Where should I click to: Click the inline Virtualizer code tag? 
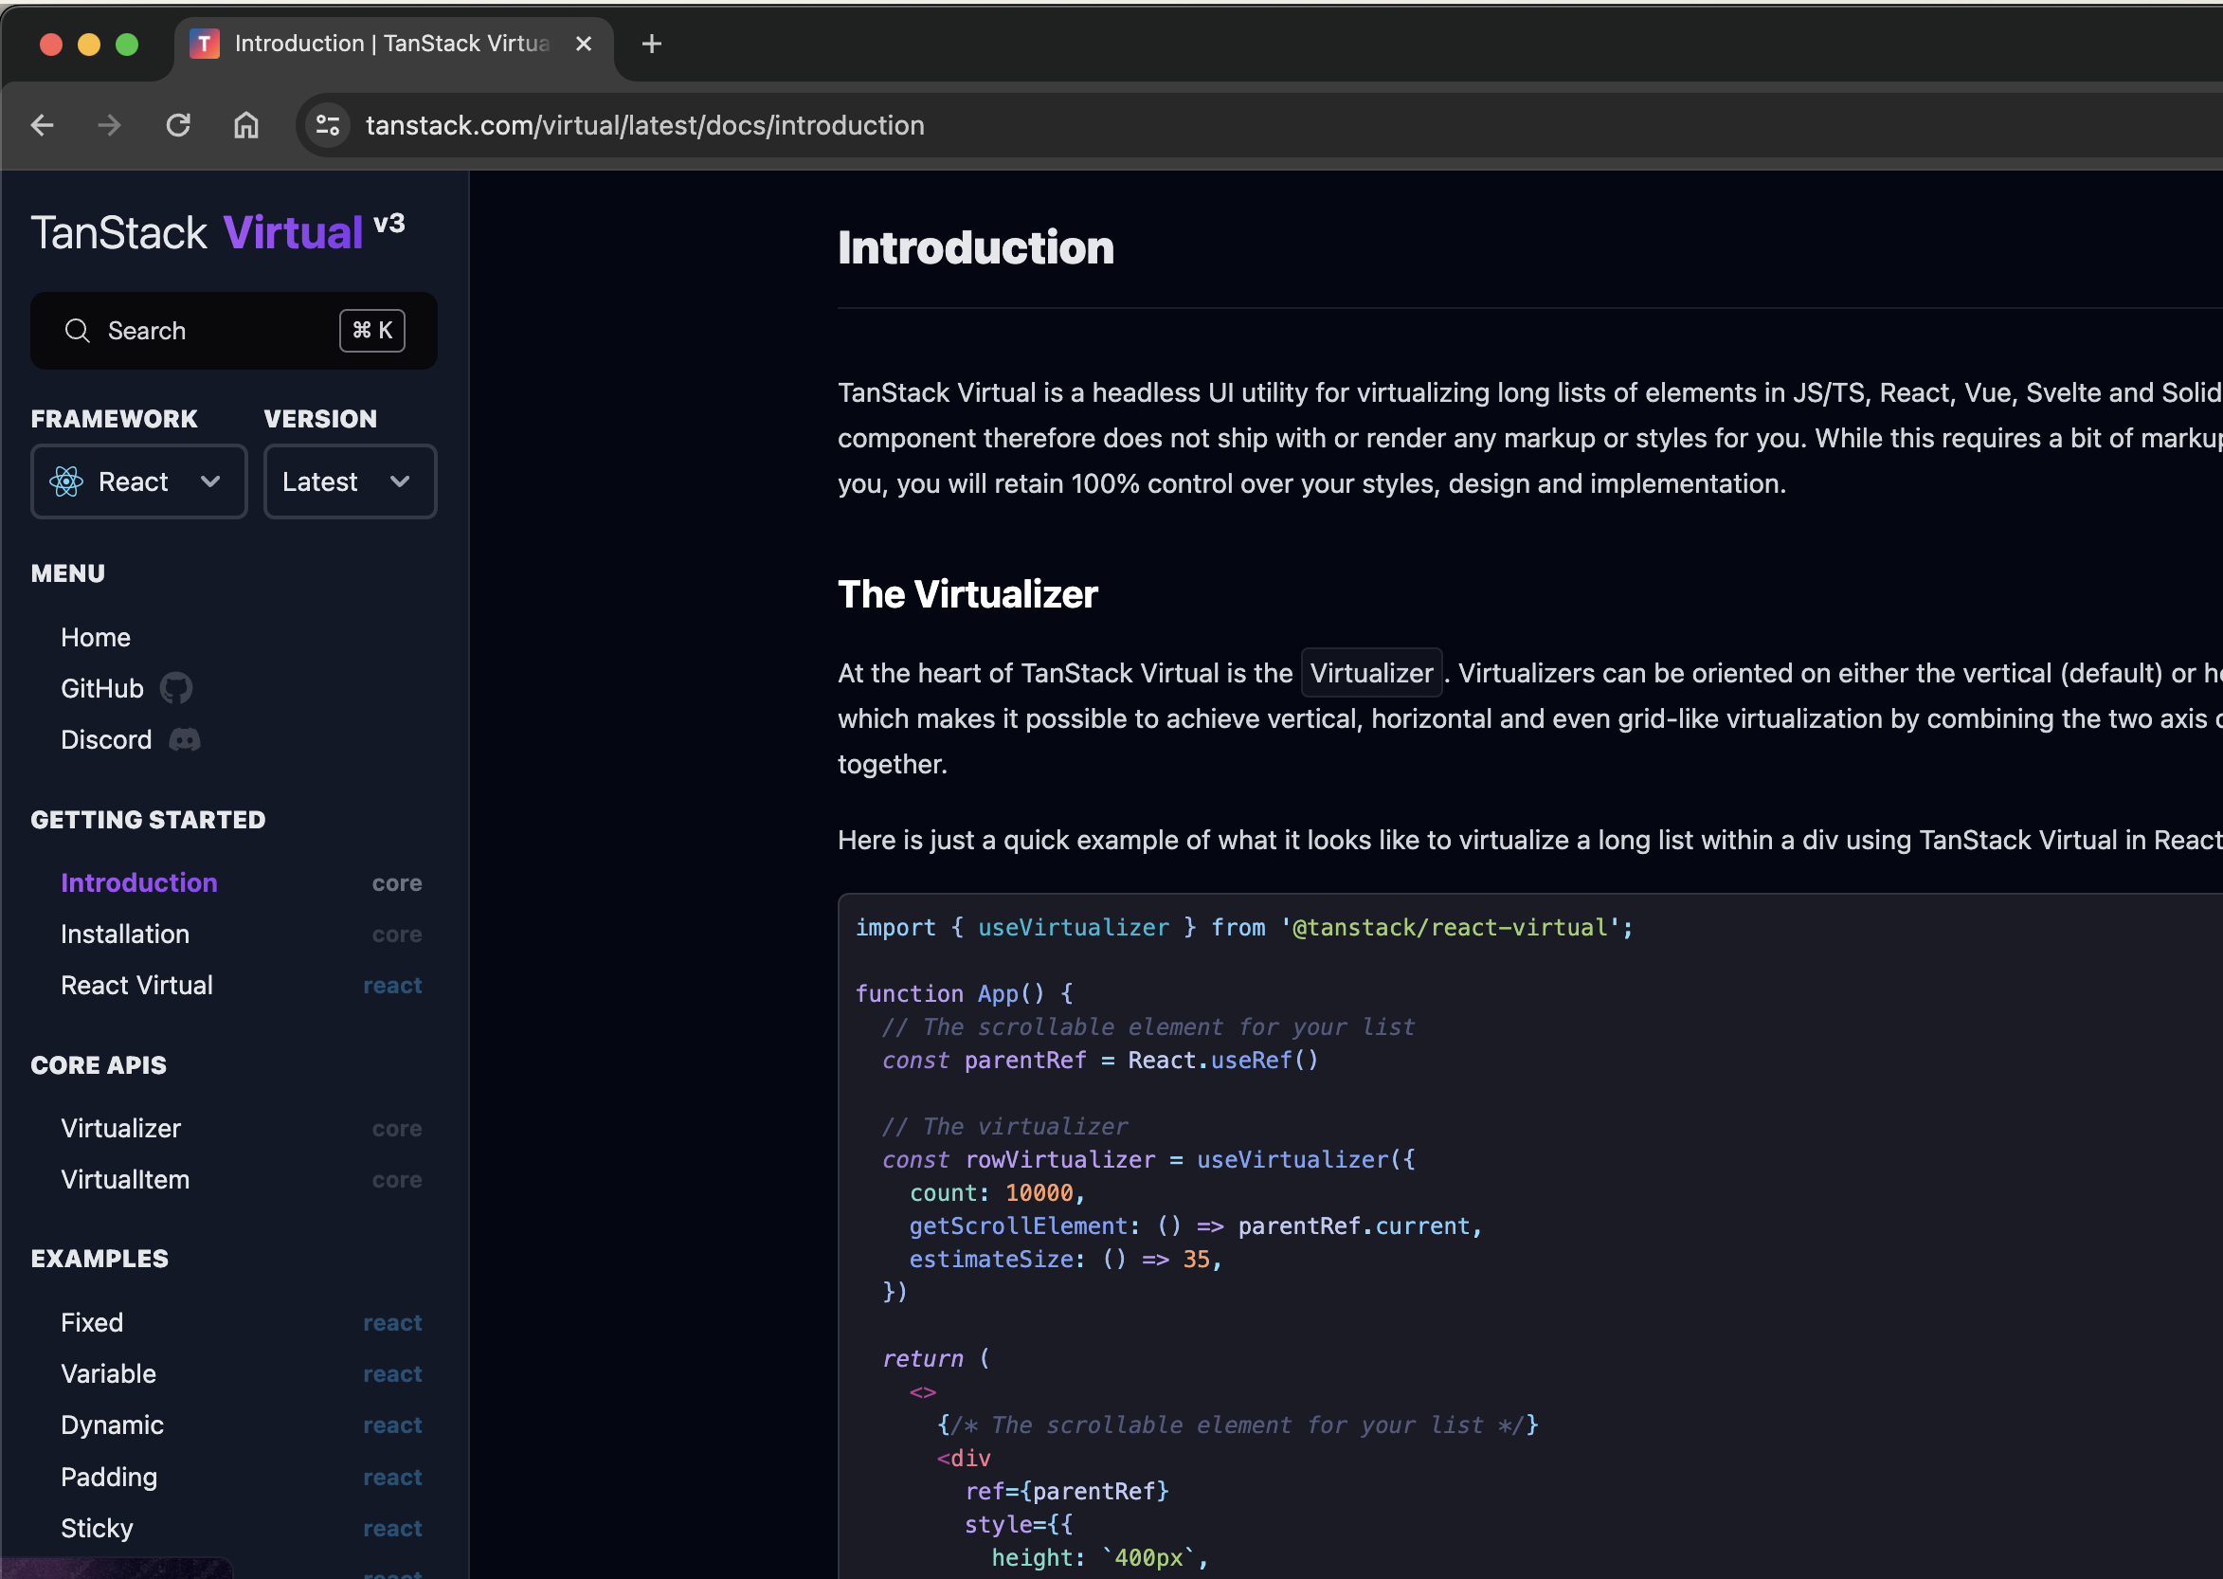coord(1371,673)
